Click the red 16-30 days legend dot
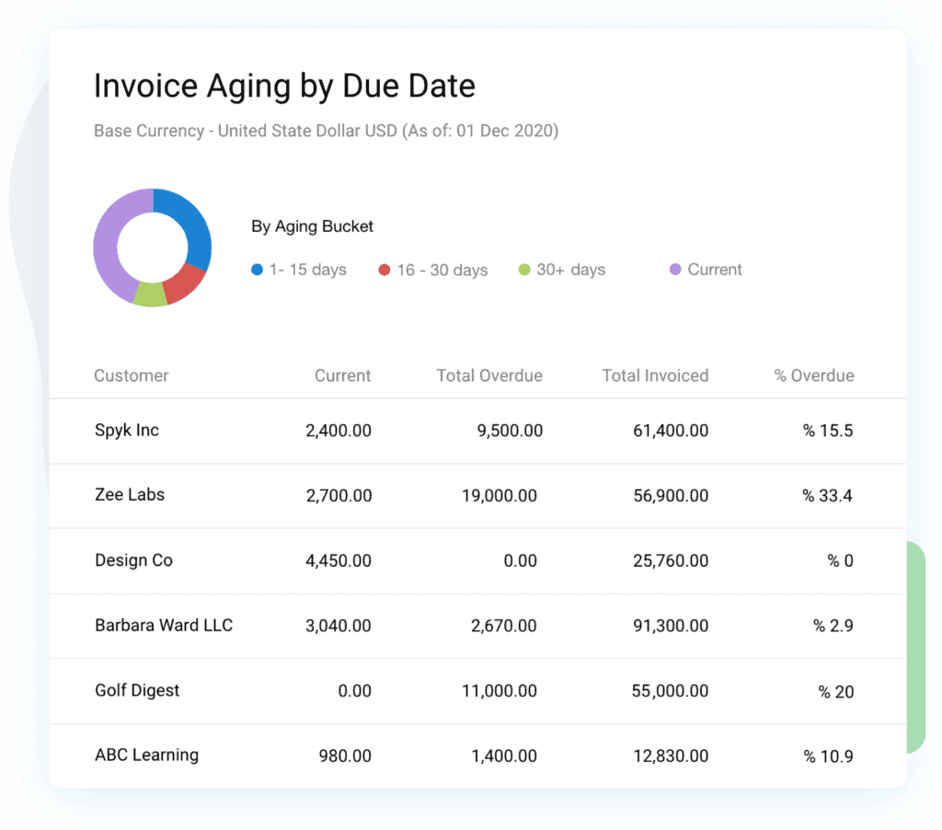Screen dimensions: 942x830 click(385, 270)
